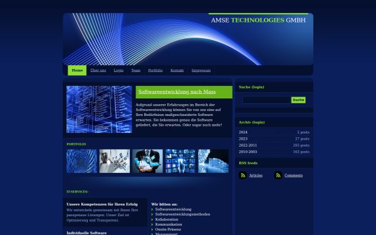
Task: Click the 'Wir bitten an:' heading
Action: [x=164, y=204]
